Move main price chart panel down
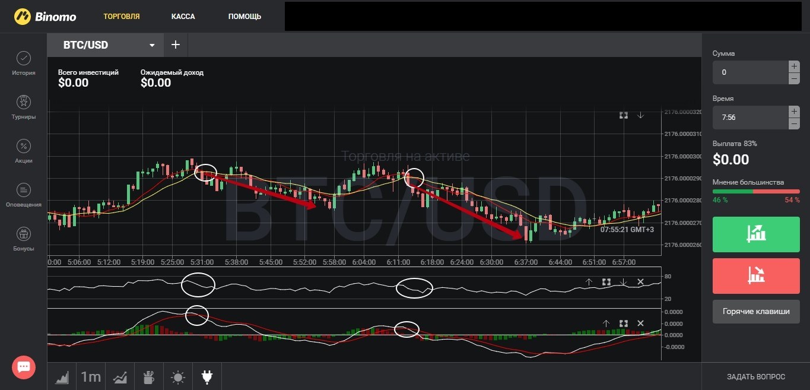810x390 pixels. click(x=641, y=115)
